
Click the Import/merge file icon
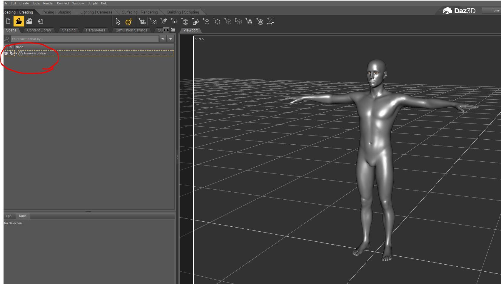pyautogui.click(x=40, y=21)
